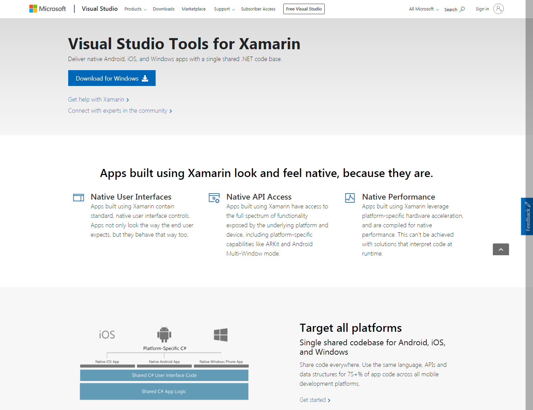The height and width of the screenshot is (410, 533).
Task: Click the Download for Windows button
Action: (112, 78)
